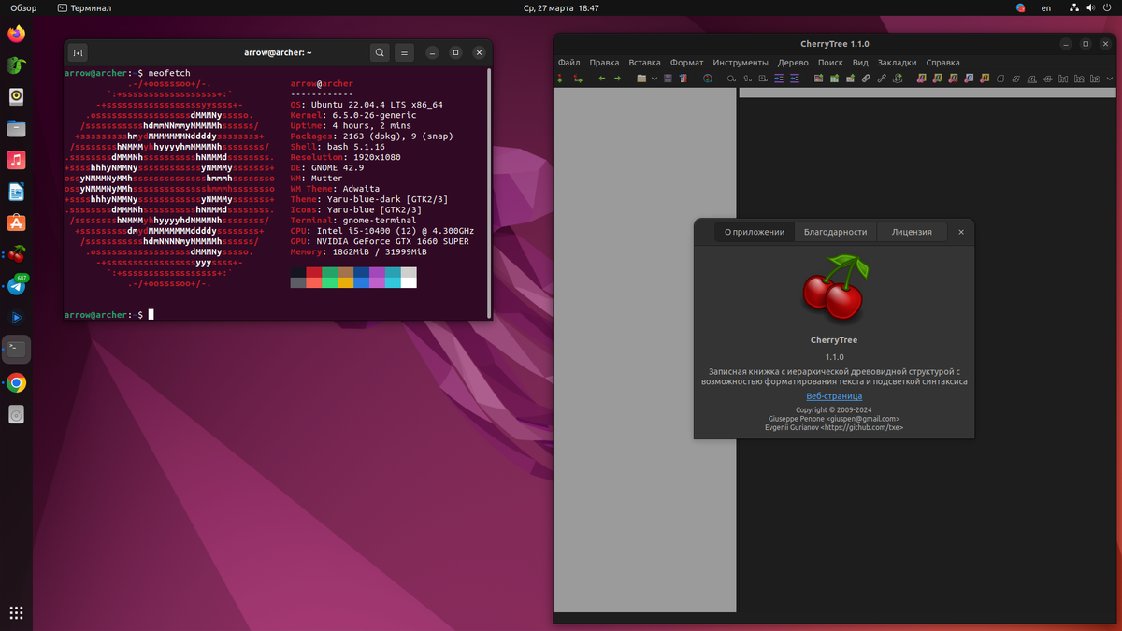Click the paperclip attach-file icon
Image resolution: width=1122 pixels, height=631 pixels.
(866, 79)
